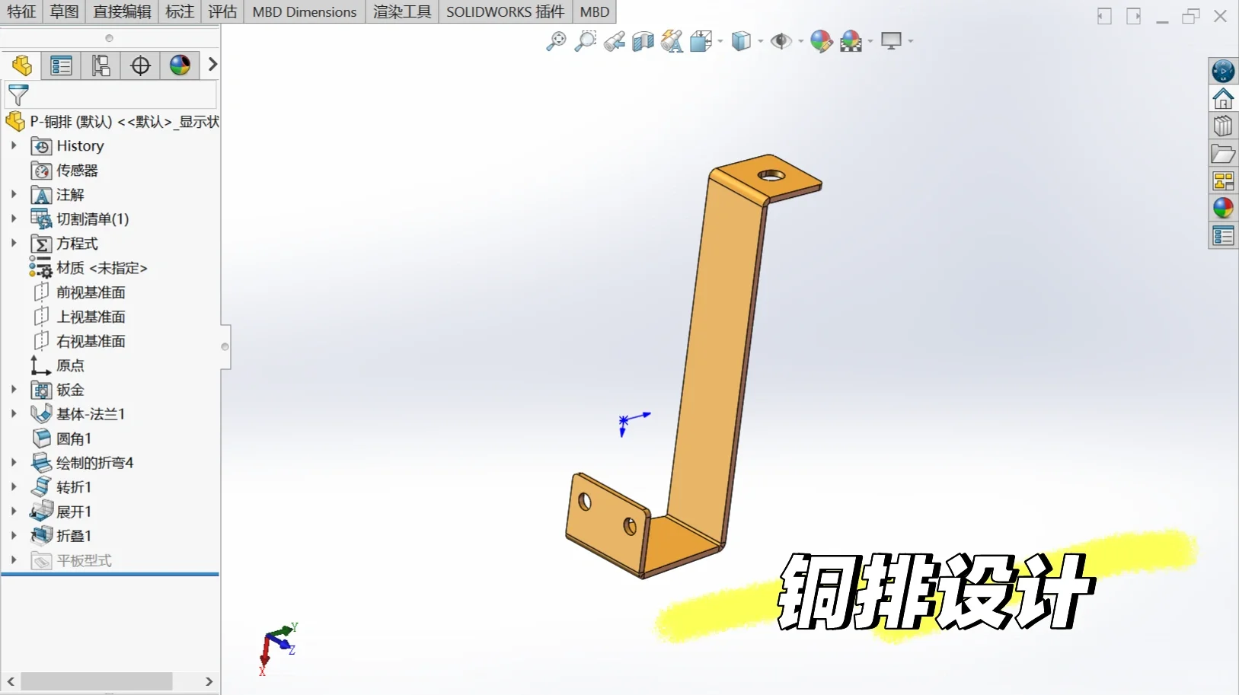Expand the 方程式 node

tap(14, 243)
